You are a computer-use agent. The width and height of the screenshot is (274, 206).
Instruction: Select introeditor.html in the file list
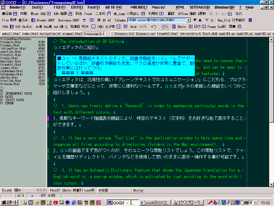point(13,48)
